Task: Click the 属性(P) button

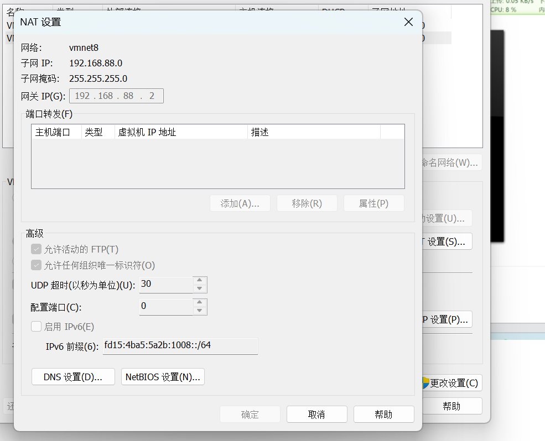Action: pos(373,203)
